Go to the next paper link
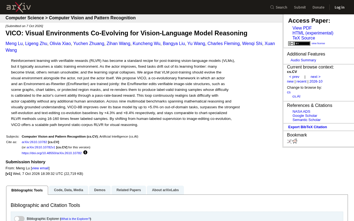 tap(316, 77)
